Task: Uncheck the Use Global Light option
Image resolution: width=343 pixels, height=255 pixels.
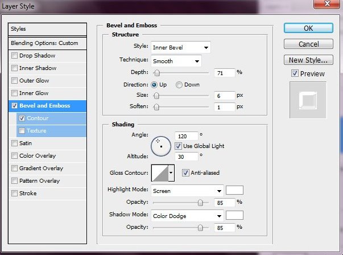Action: (178, 146)
